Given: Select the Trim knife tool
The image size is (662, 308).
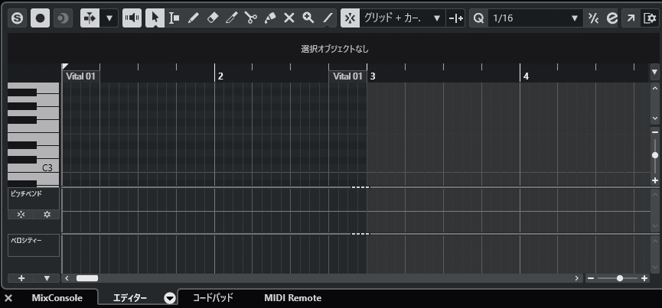Looking at the screenshot, I should coord(231,18).
